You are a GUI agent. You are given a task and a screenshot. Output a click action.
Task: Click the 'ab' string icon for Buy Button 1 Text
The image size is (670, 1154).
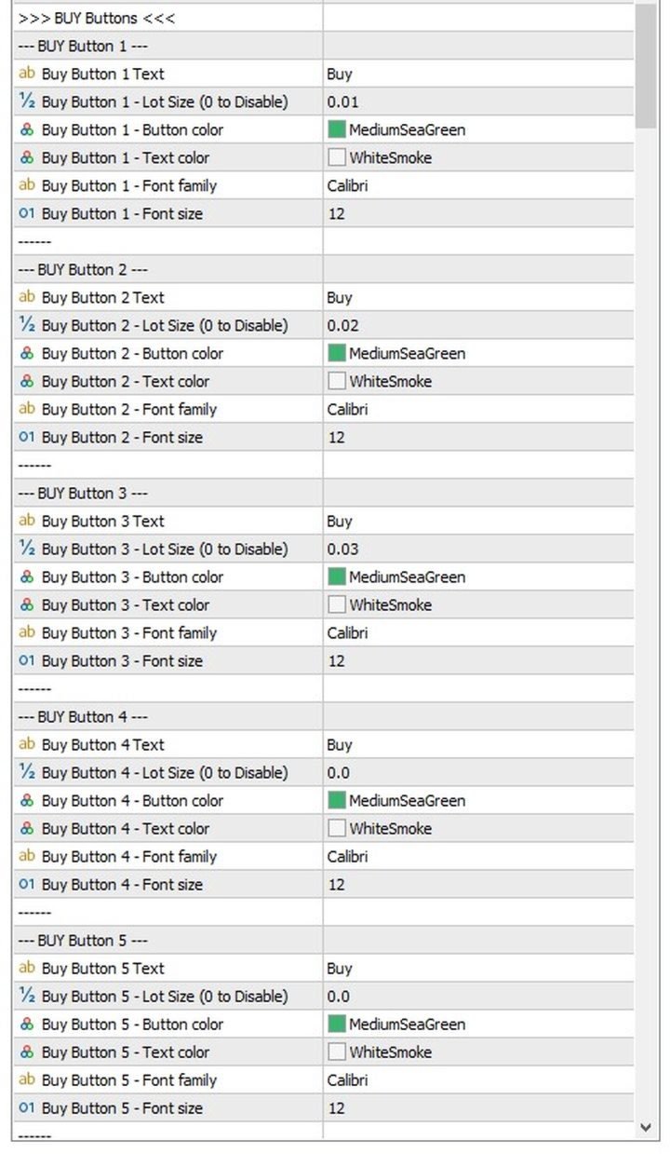click(26, 74)
